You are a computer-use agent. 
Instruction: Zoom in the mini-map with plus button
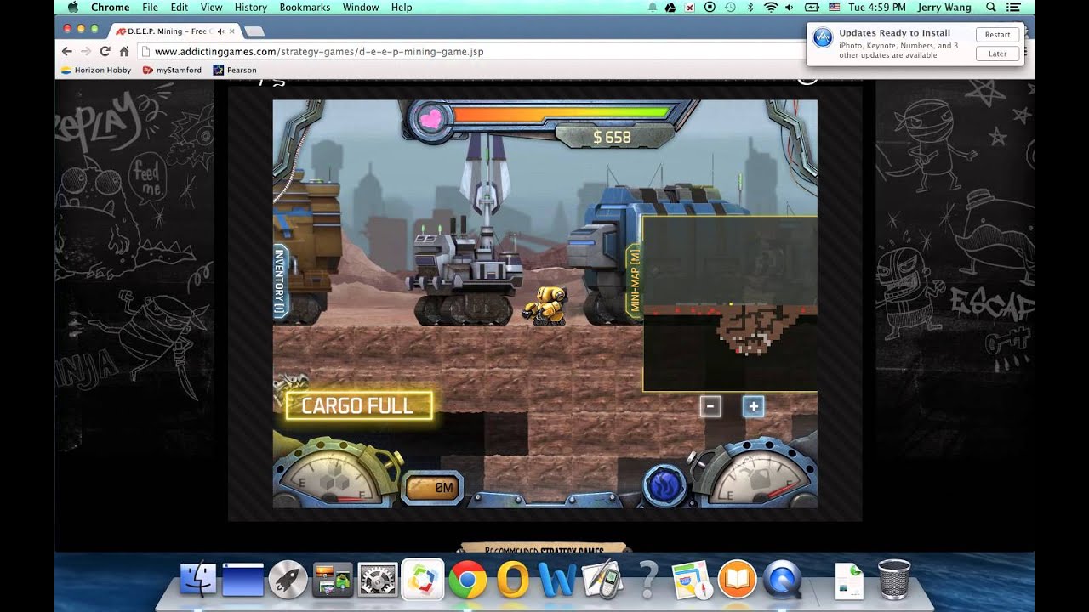[x=753, y=406]
